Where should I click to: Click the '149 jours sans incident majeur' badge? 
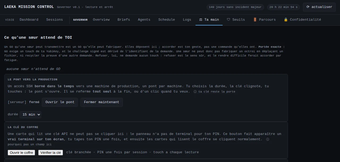coord(235,7)
